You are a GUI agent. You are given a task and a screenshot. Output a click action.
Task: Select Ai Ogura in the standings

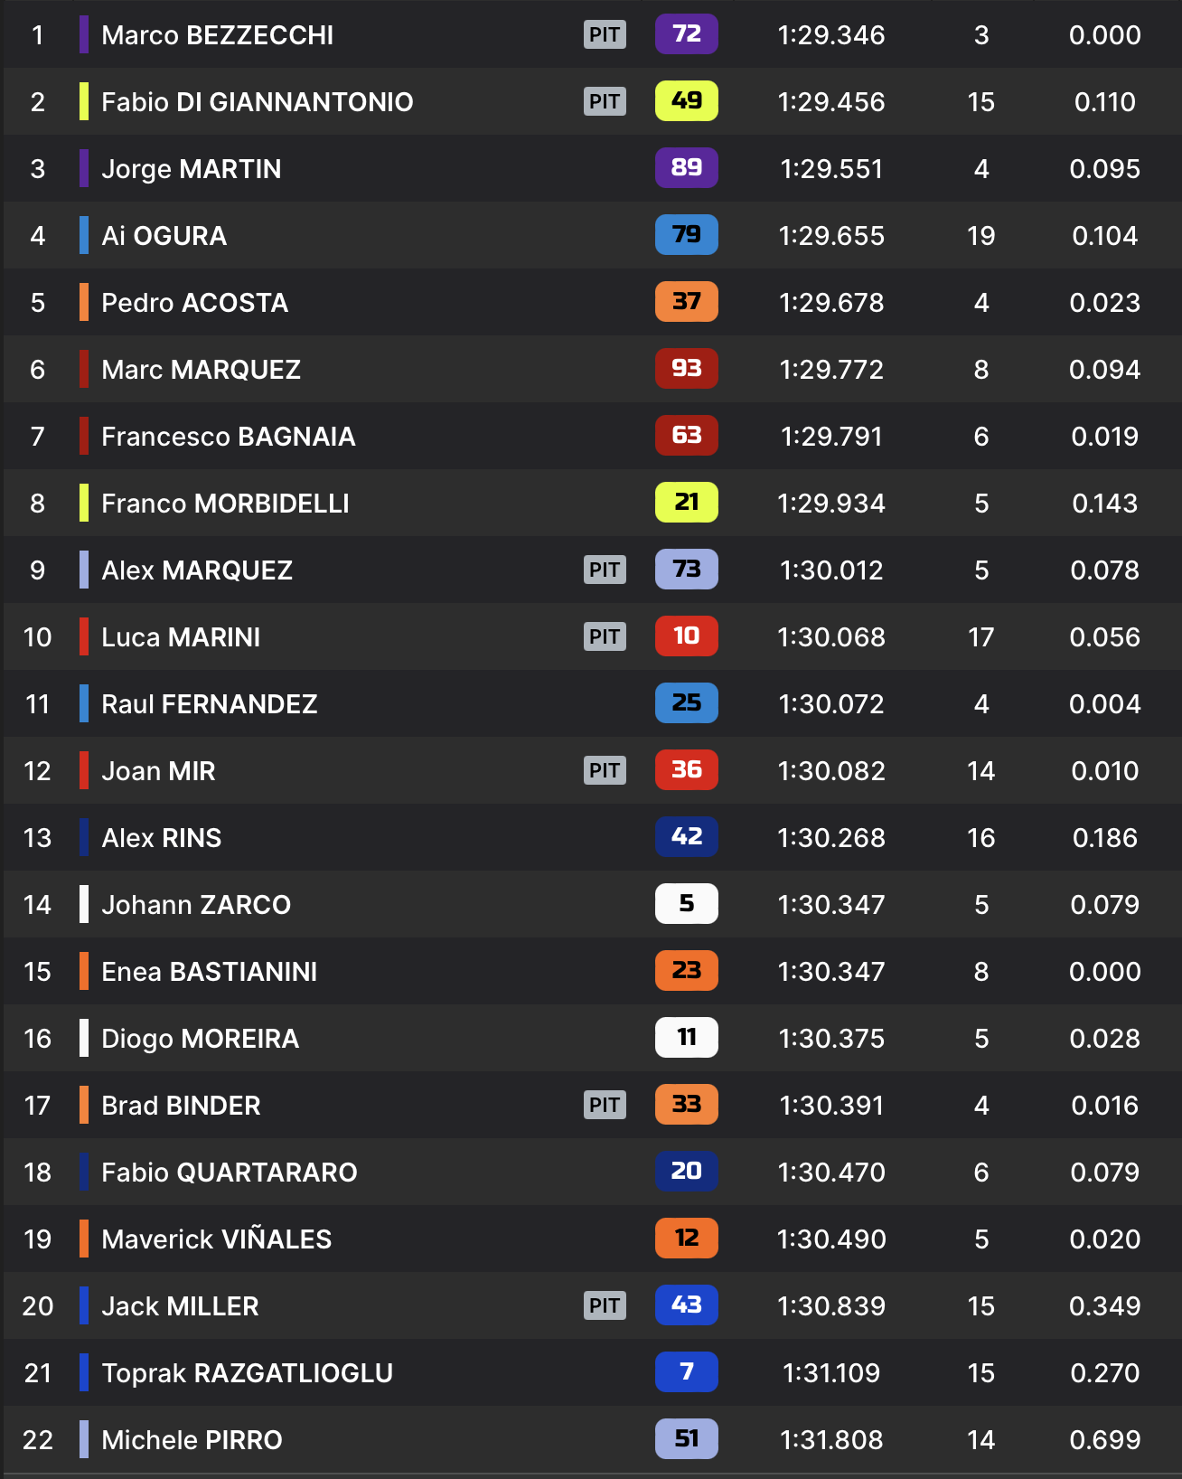(x=164, y=236)
